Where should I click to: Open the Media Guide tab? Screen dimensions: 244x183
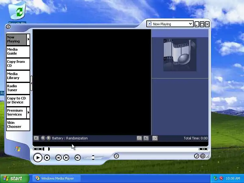pyautogui.click(x=18, y=52)
